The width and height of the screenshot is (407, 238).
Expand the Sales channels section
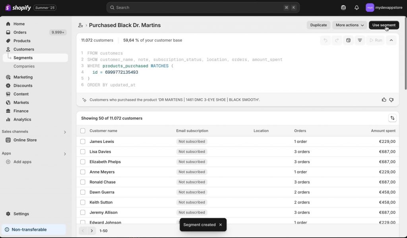(65, 132)
